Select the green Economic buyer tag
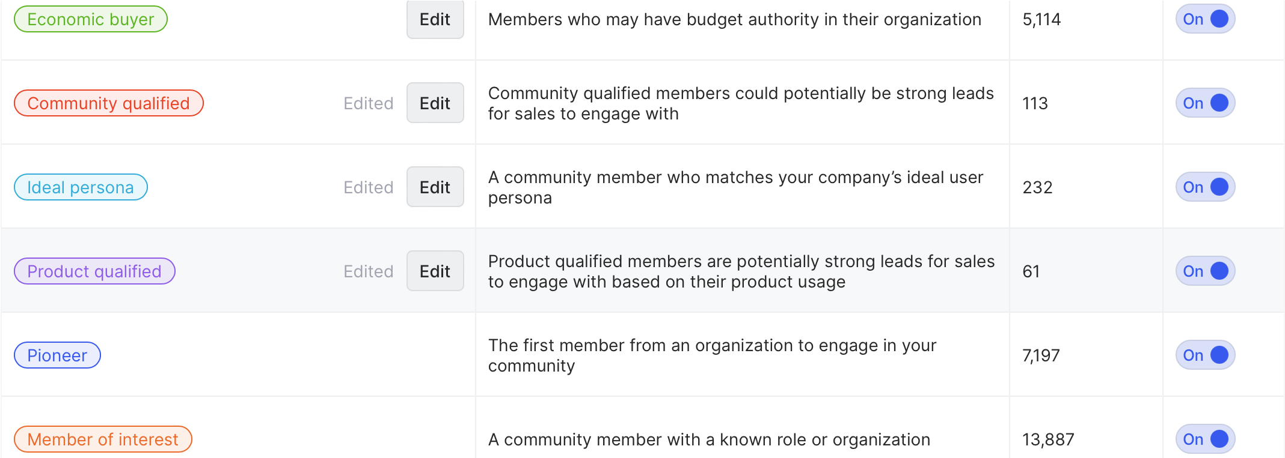This screenshot has height=458, width=1285. (91, 19)
